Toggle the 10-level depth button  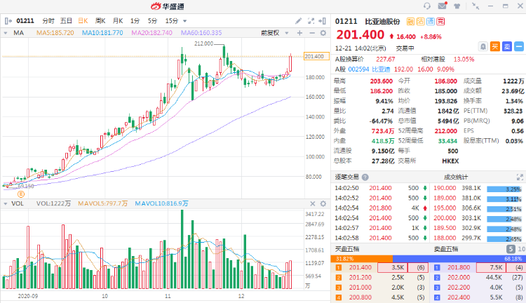[x=520, y=248]
